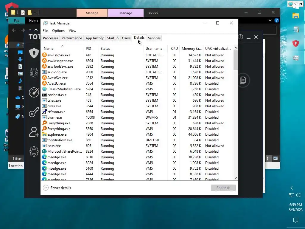Open the File tab in File Explorer
This screenshot has width=305, height=229.
coord(17,21)
